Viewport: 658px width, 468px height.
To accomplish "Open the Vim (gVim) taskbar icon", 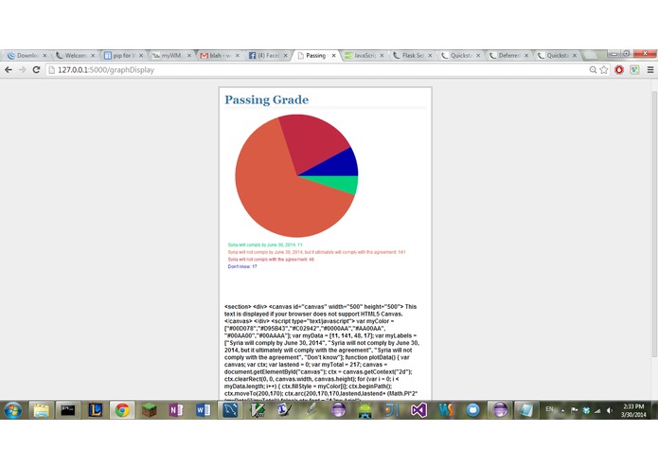I will click(x=258, y=410).
